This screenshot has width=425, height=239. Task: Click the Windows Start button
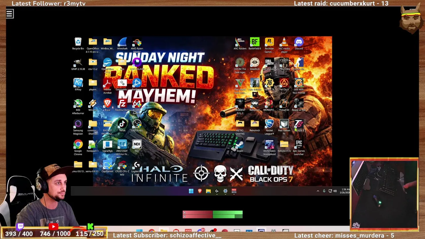tap(191, 191)
